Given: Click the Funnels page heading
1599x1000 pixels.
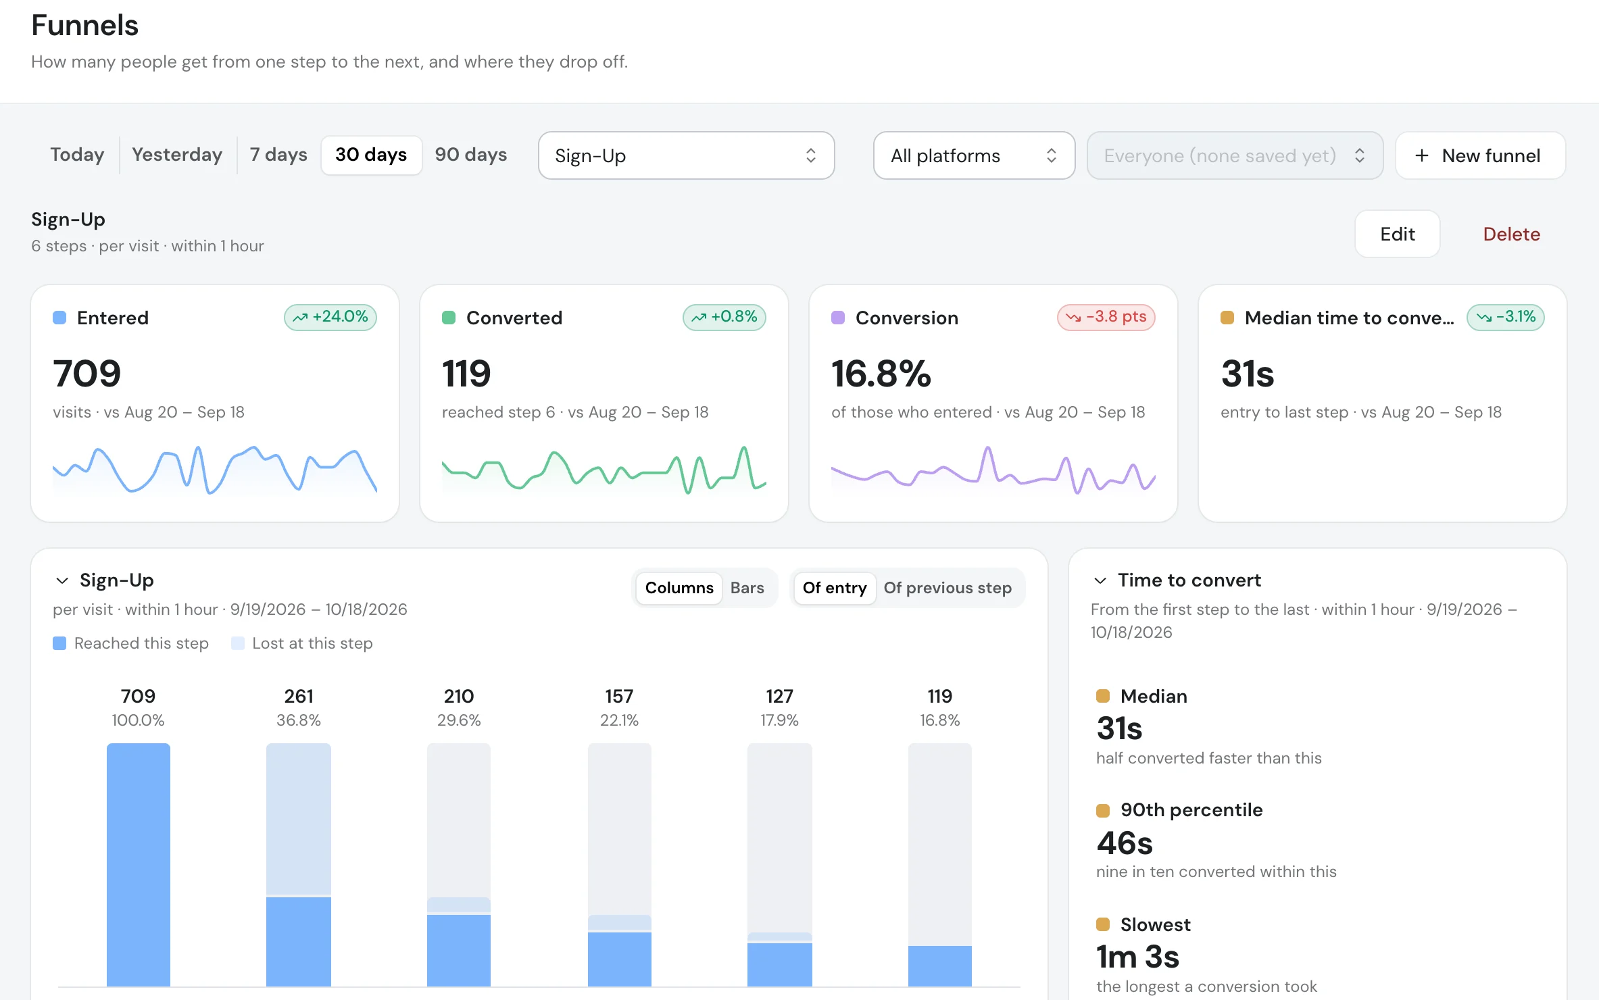Looking at the screenshot, I should [84, 26].
